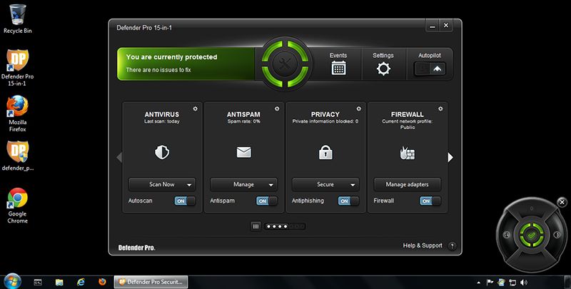Screen dimensions: 571x289
Task: Click the Manage button under Antispam
Action: coord(243,185)
